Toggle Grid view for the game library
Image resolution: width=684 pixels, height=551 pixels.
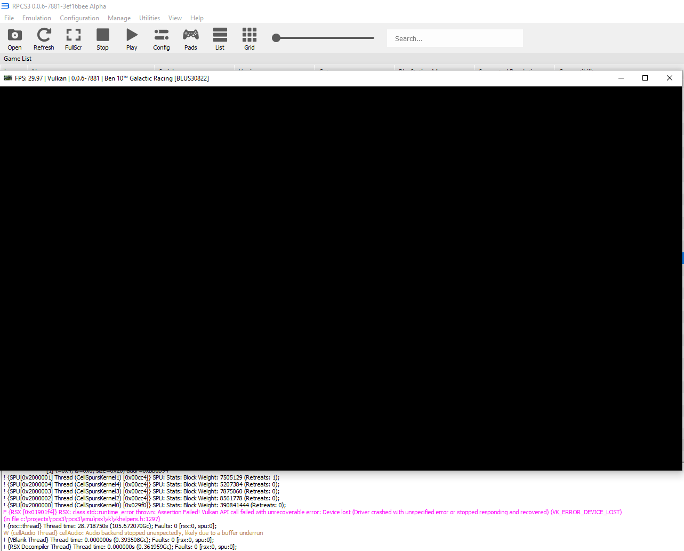(249, 38)
